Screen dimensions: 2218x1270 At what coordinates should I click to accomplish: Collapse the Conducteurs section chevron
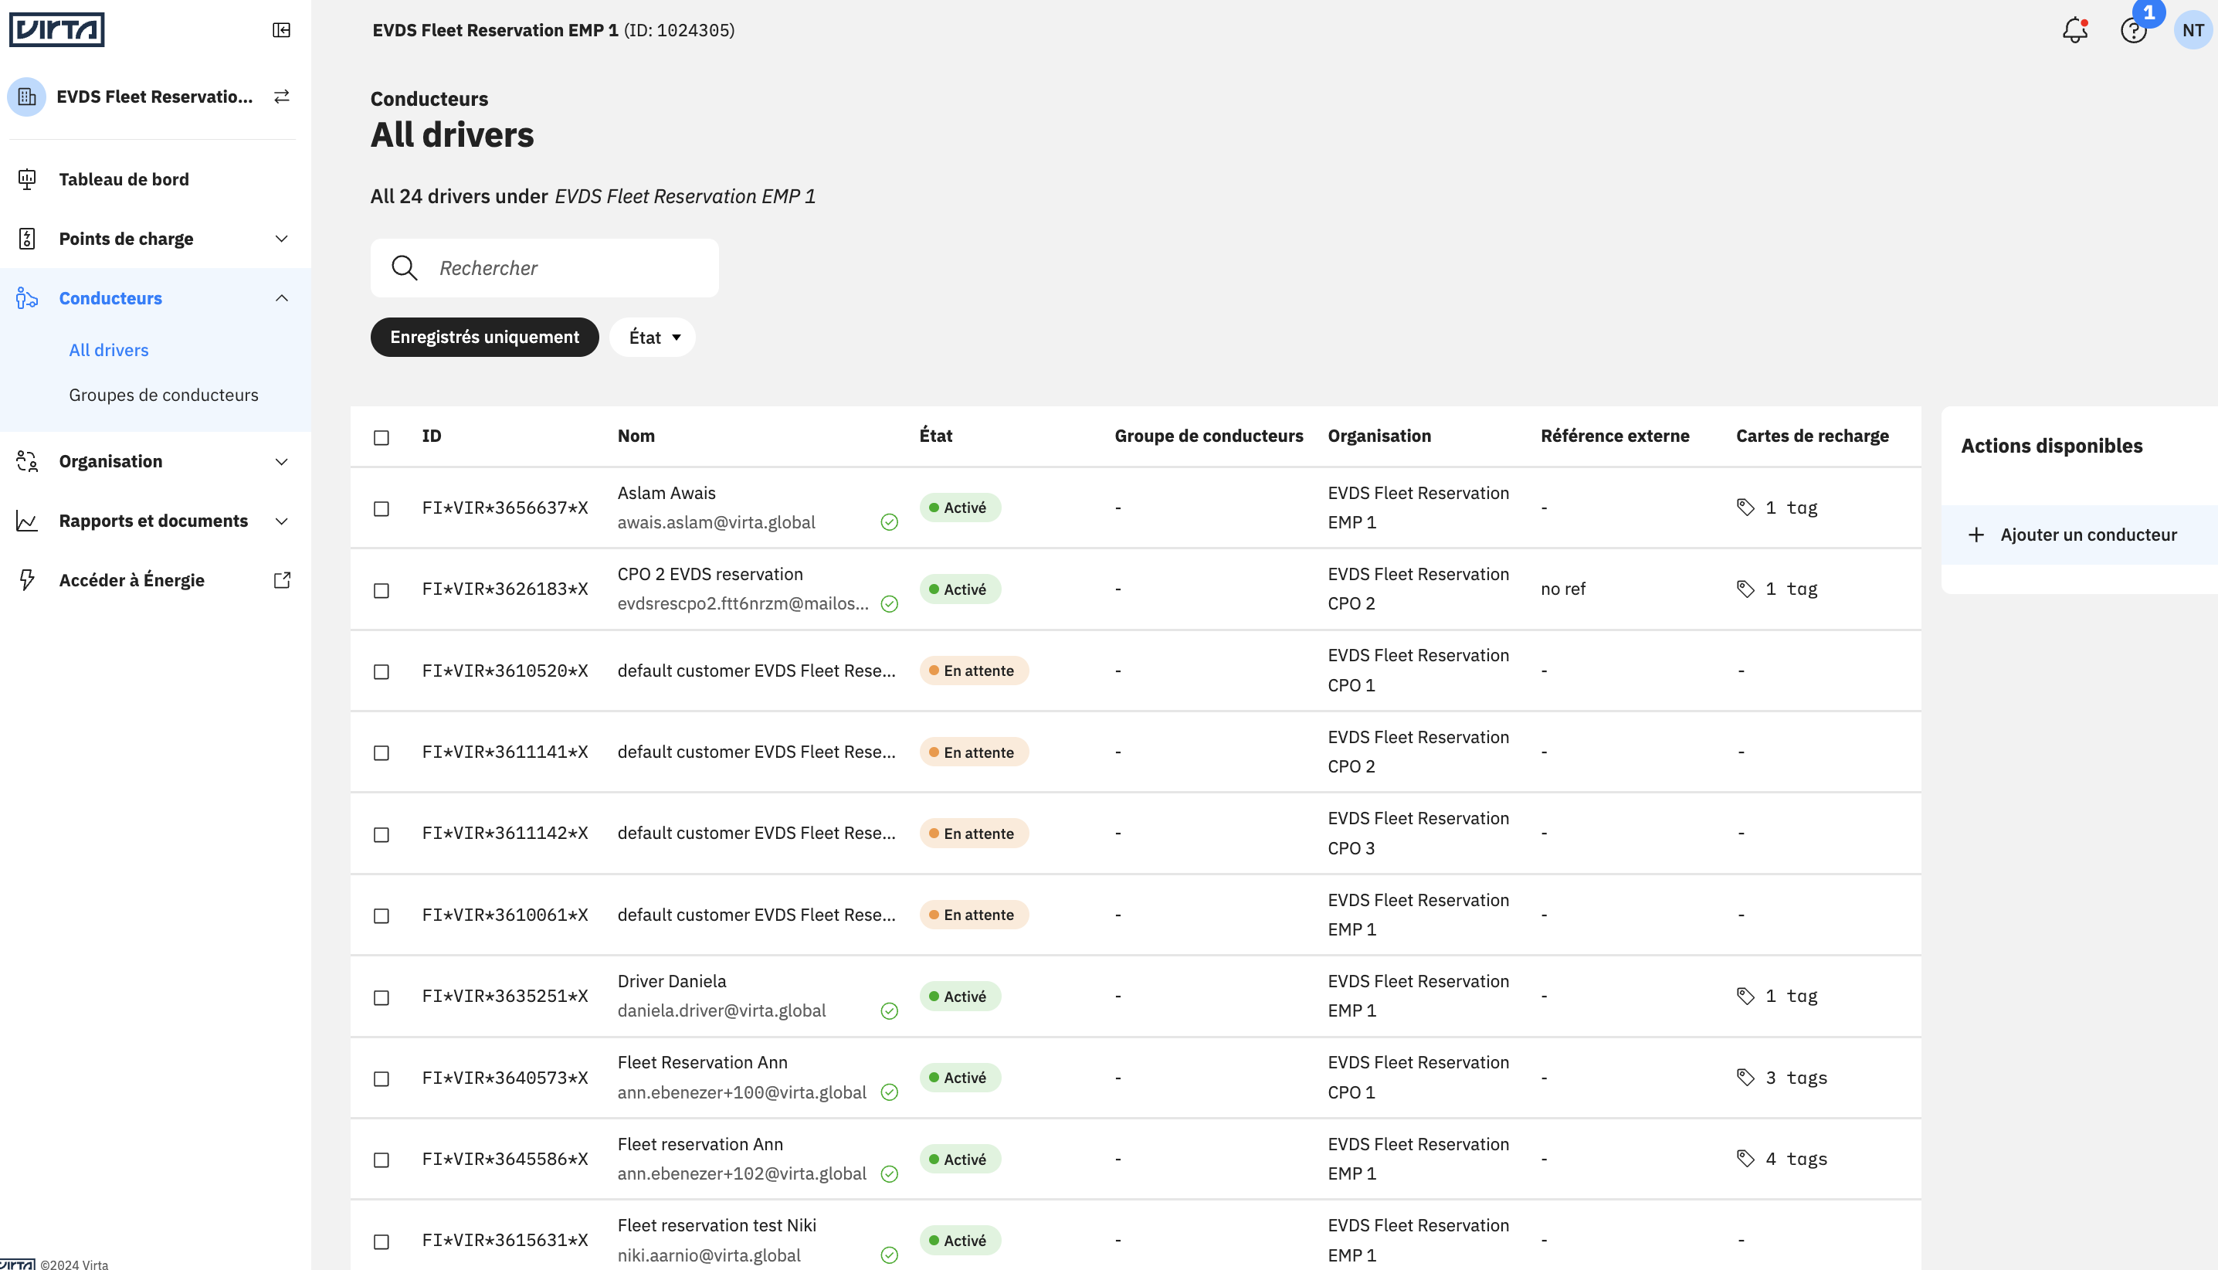[x=281, y=298]
